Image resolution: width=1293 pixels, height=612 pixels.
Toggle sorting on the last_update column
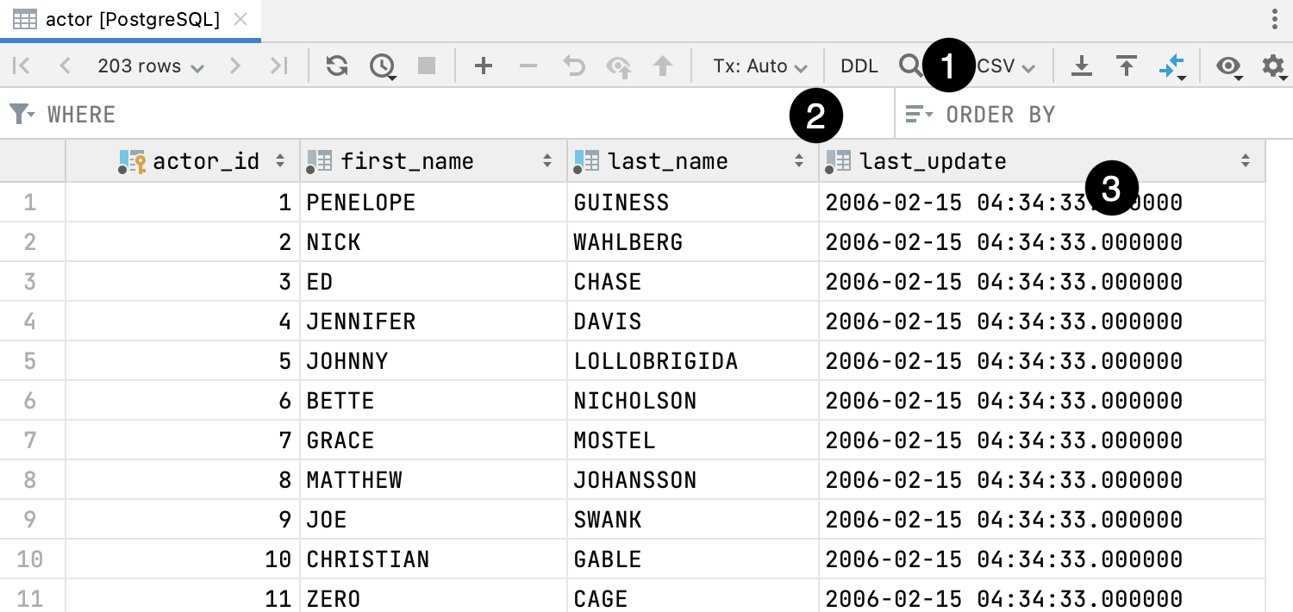pos(1244,160)
